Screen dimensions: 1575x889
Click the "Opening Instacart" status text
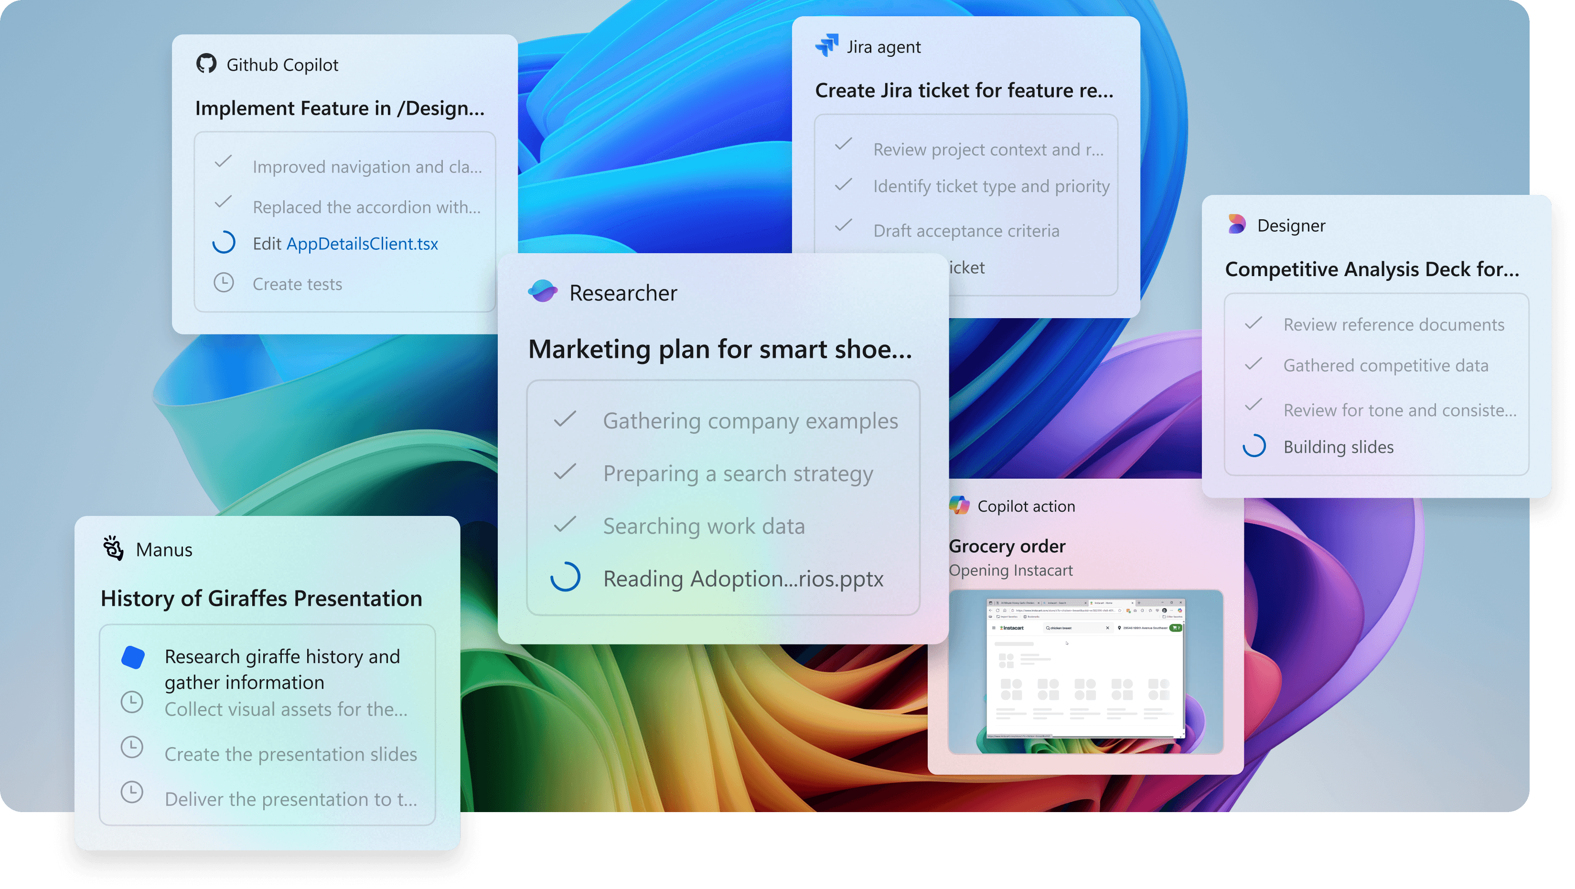[x=1011, y=570]
